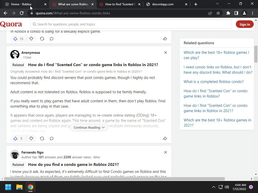
Task: Downvote the Anonymous answer about Scented Con
Action: [31, 138]
